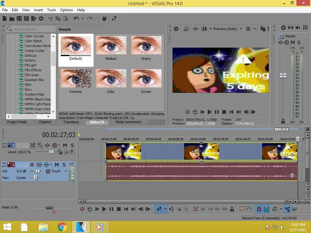This screenshot has height=233, width=311.
Task: Switch to the Project Media tab
Action: click(17, 122)
